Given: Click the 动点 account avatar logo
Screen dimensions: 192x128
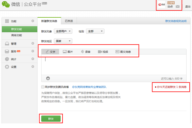Looking at the screenshot, I should coord(162,5).
